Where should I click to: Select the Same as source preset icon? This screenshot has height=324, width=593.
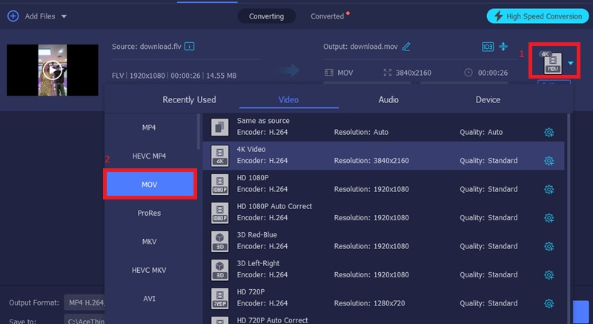point(219,127)
